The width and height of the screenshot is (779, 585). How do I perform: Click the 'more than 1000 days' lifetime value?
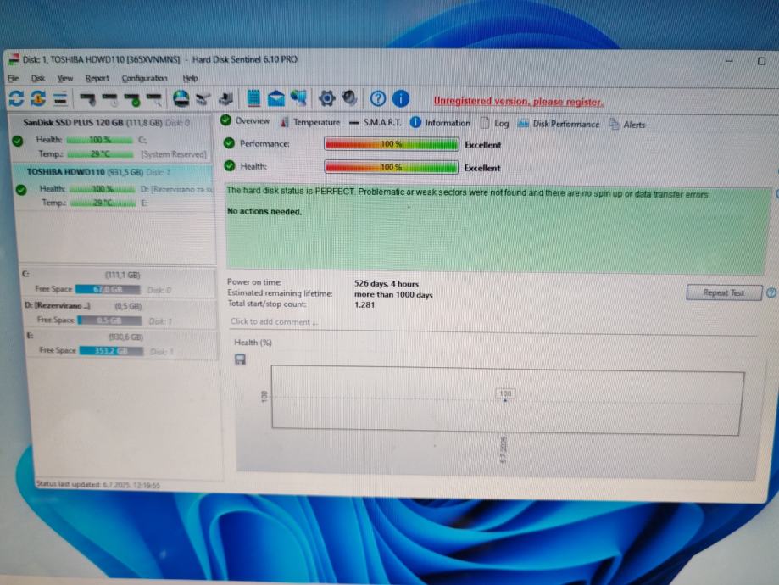(393, 294)
